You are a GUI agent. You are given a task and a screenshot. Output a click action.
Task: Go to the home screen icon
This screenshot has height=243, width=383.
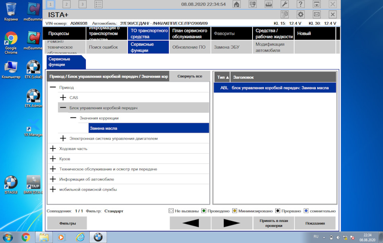point(237,4)
